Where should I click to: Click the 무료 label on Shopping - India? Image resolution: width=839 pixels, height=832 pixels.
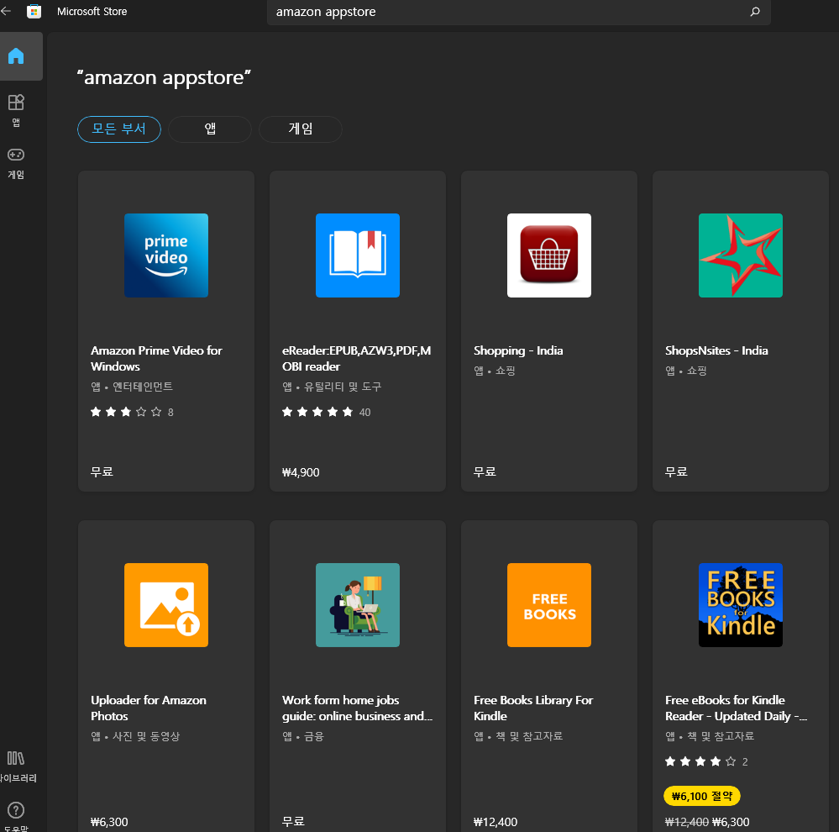[x=485, y=471]
